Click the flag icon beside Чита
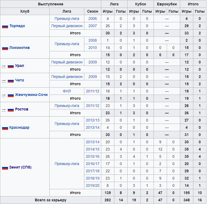Viewport: 207px width, 204px height. [11, 80]
